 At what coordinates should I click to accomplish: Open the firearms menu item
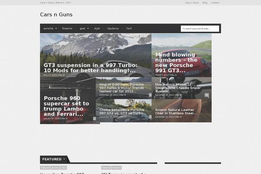pos(67,28)
